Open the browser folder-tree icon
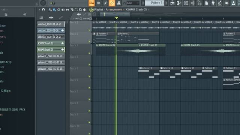240x135 pixels. tap(199, 3)
